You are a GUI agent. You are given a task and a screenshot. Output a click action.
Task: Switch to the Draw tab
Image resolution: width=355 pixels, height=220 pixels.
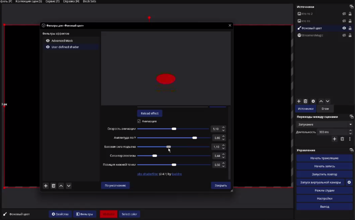pos(325,109)
